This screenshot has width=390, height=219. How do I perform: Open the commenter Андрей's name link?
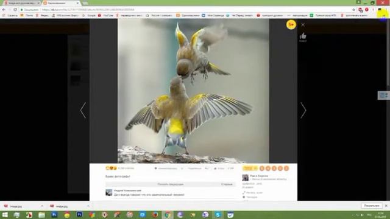(x=127, y=190)
